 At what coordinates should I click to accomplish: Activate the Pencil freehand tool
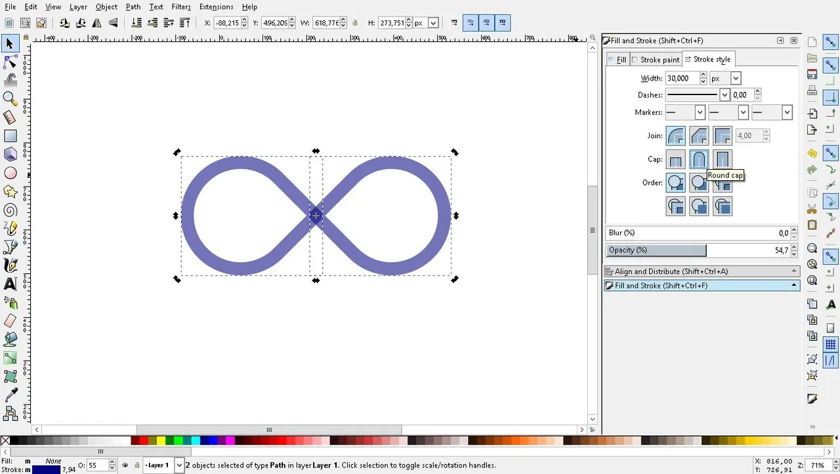click(10, 228)
